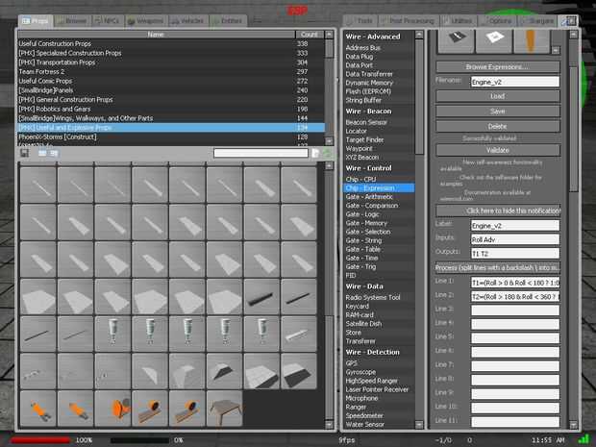
Task: Select the dark plate model thumbnail
Action: coord(456,40)
